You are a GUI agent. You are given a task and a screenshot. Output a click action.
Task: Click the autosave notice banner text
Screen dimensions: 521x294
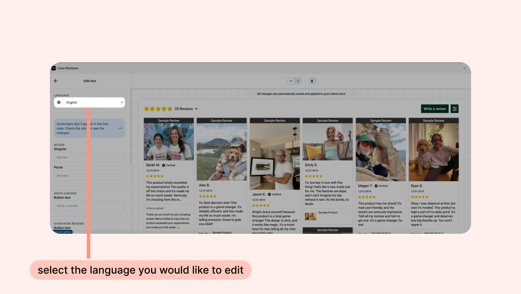tap(301, 94)
